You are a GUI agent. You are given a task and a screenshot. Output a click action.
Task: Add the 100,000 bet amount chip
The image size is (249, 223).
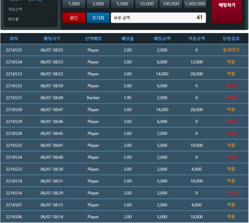(x=171, y=4)
